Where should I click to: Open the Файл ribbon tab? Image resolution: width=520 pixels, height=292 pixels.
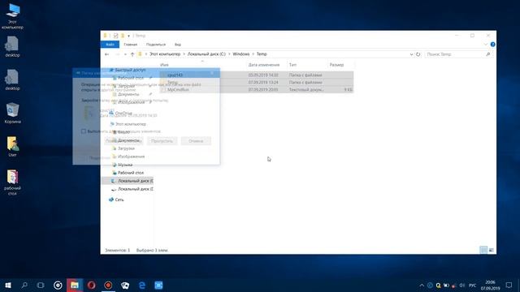click(110, 45)
